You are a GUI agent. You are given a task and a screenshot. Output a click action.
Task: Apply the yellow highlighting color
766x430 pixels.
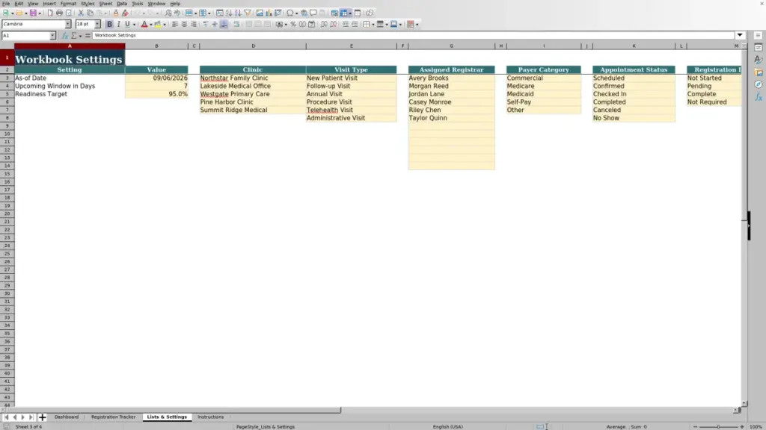158,25
